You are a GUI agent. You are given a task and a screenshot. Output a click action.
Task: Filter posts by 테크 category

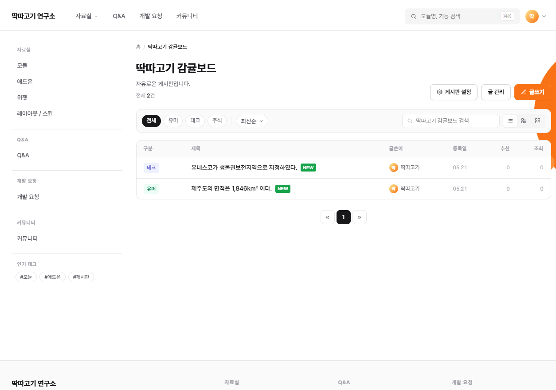[195, 121]
